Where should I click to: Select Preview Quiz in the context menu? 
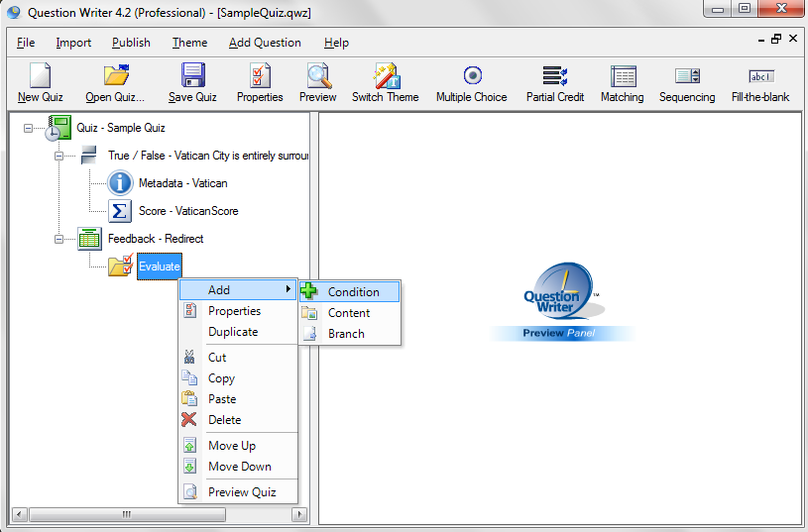click(x=238, y=491)
